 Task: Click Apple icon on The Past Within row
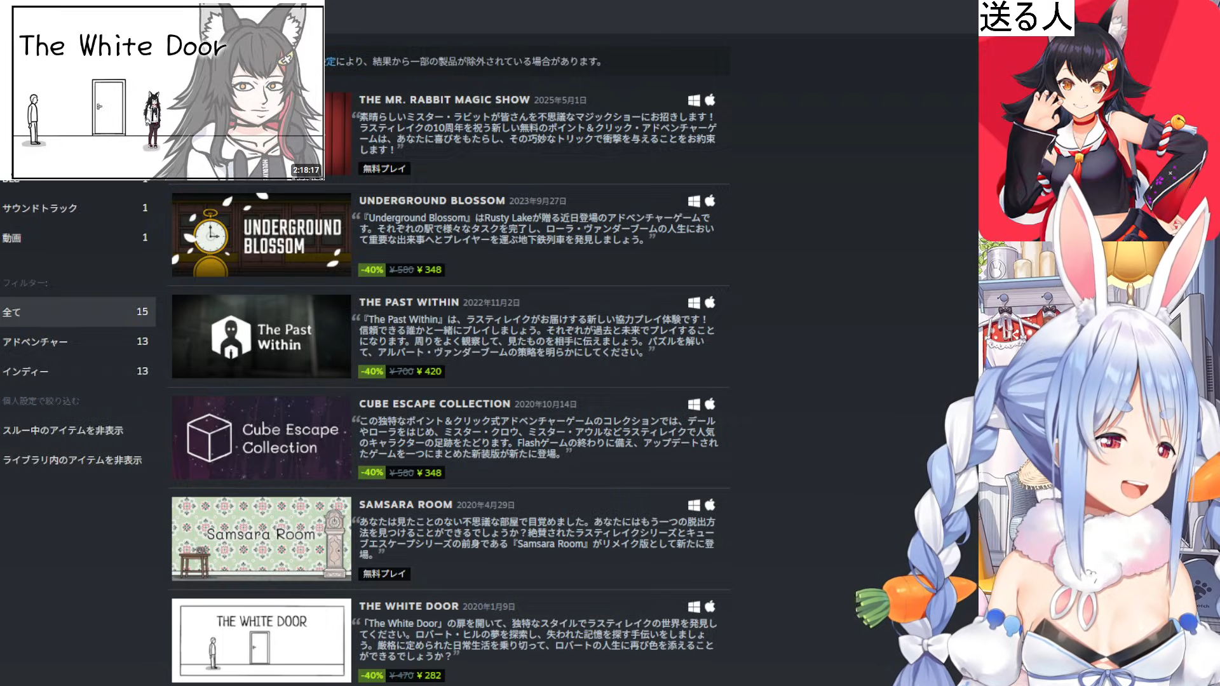click(x=710, y=302)
